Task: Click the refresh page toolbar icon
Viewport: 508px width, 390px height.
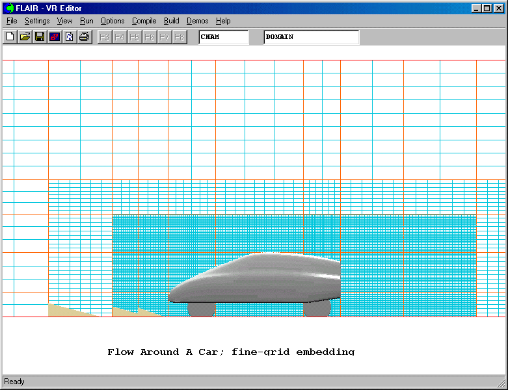Action: click(69, 37)
